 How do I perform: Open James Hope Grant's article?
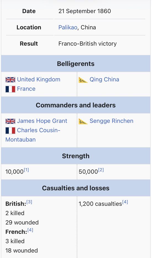[x=42, y=121]
